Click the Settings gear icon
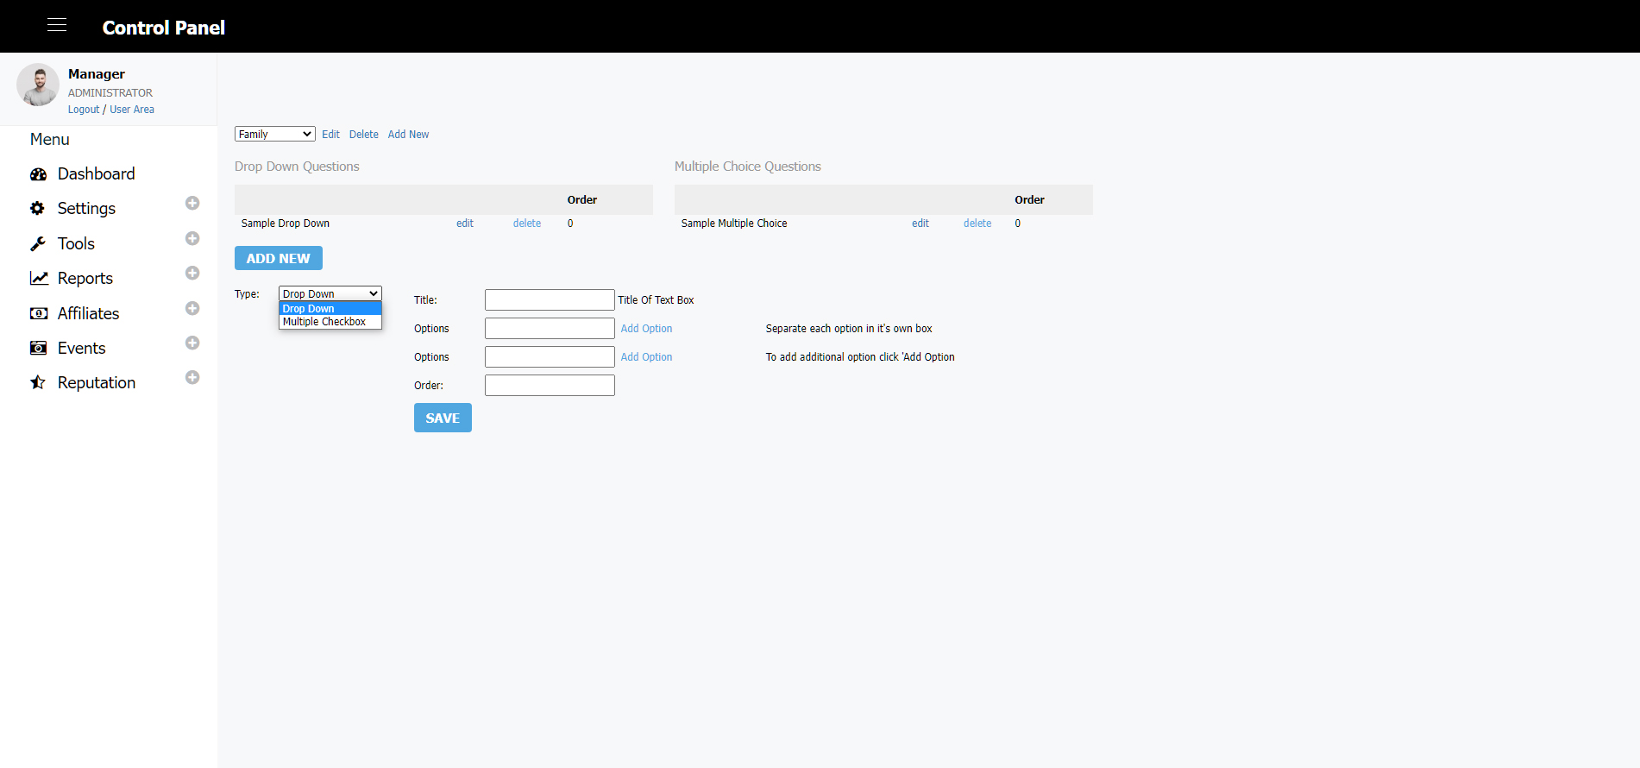The width and height of the screenshot is (1640, 768). [x=38, y=209]
